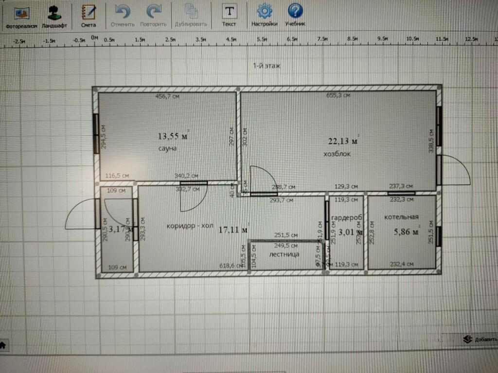The image size is (498, 373).
Task: Select the лестница staircase area
Action: pyautogui.click(x=284, y=255)
